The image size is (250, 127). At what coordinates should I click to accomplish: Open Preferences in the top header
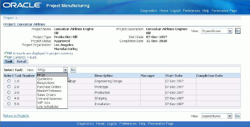[191, 11]
